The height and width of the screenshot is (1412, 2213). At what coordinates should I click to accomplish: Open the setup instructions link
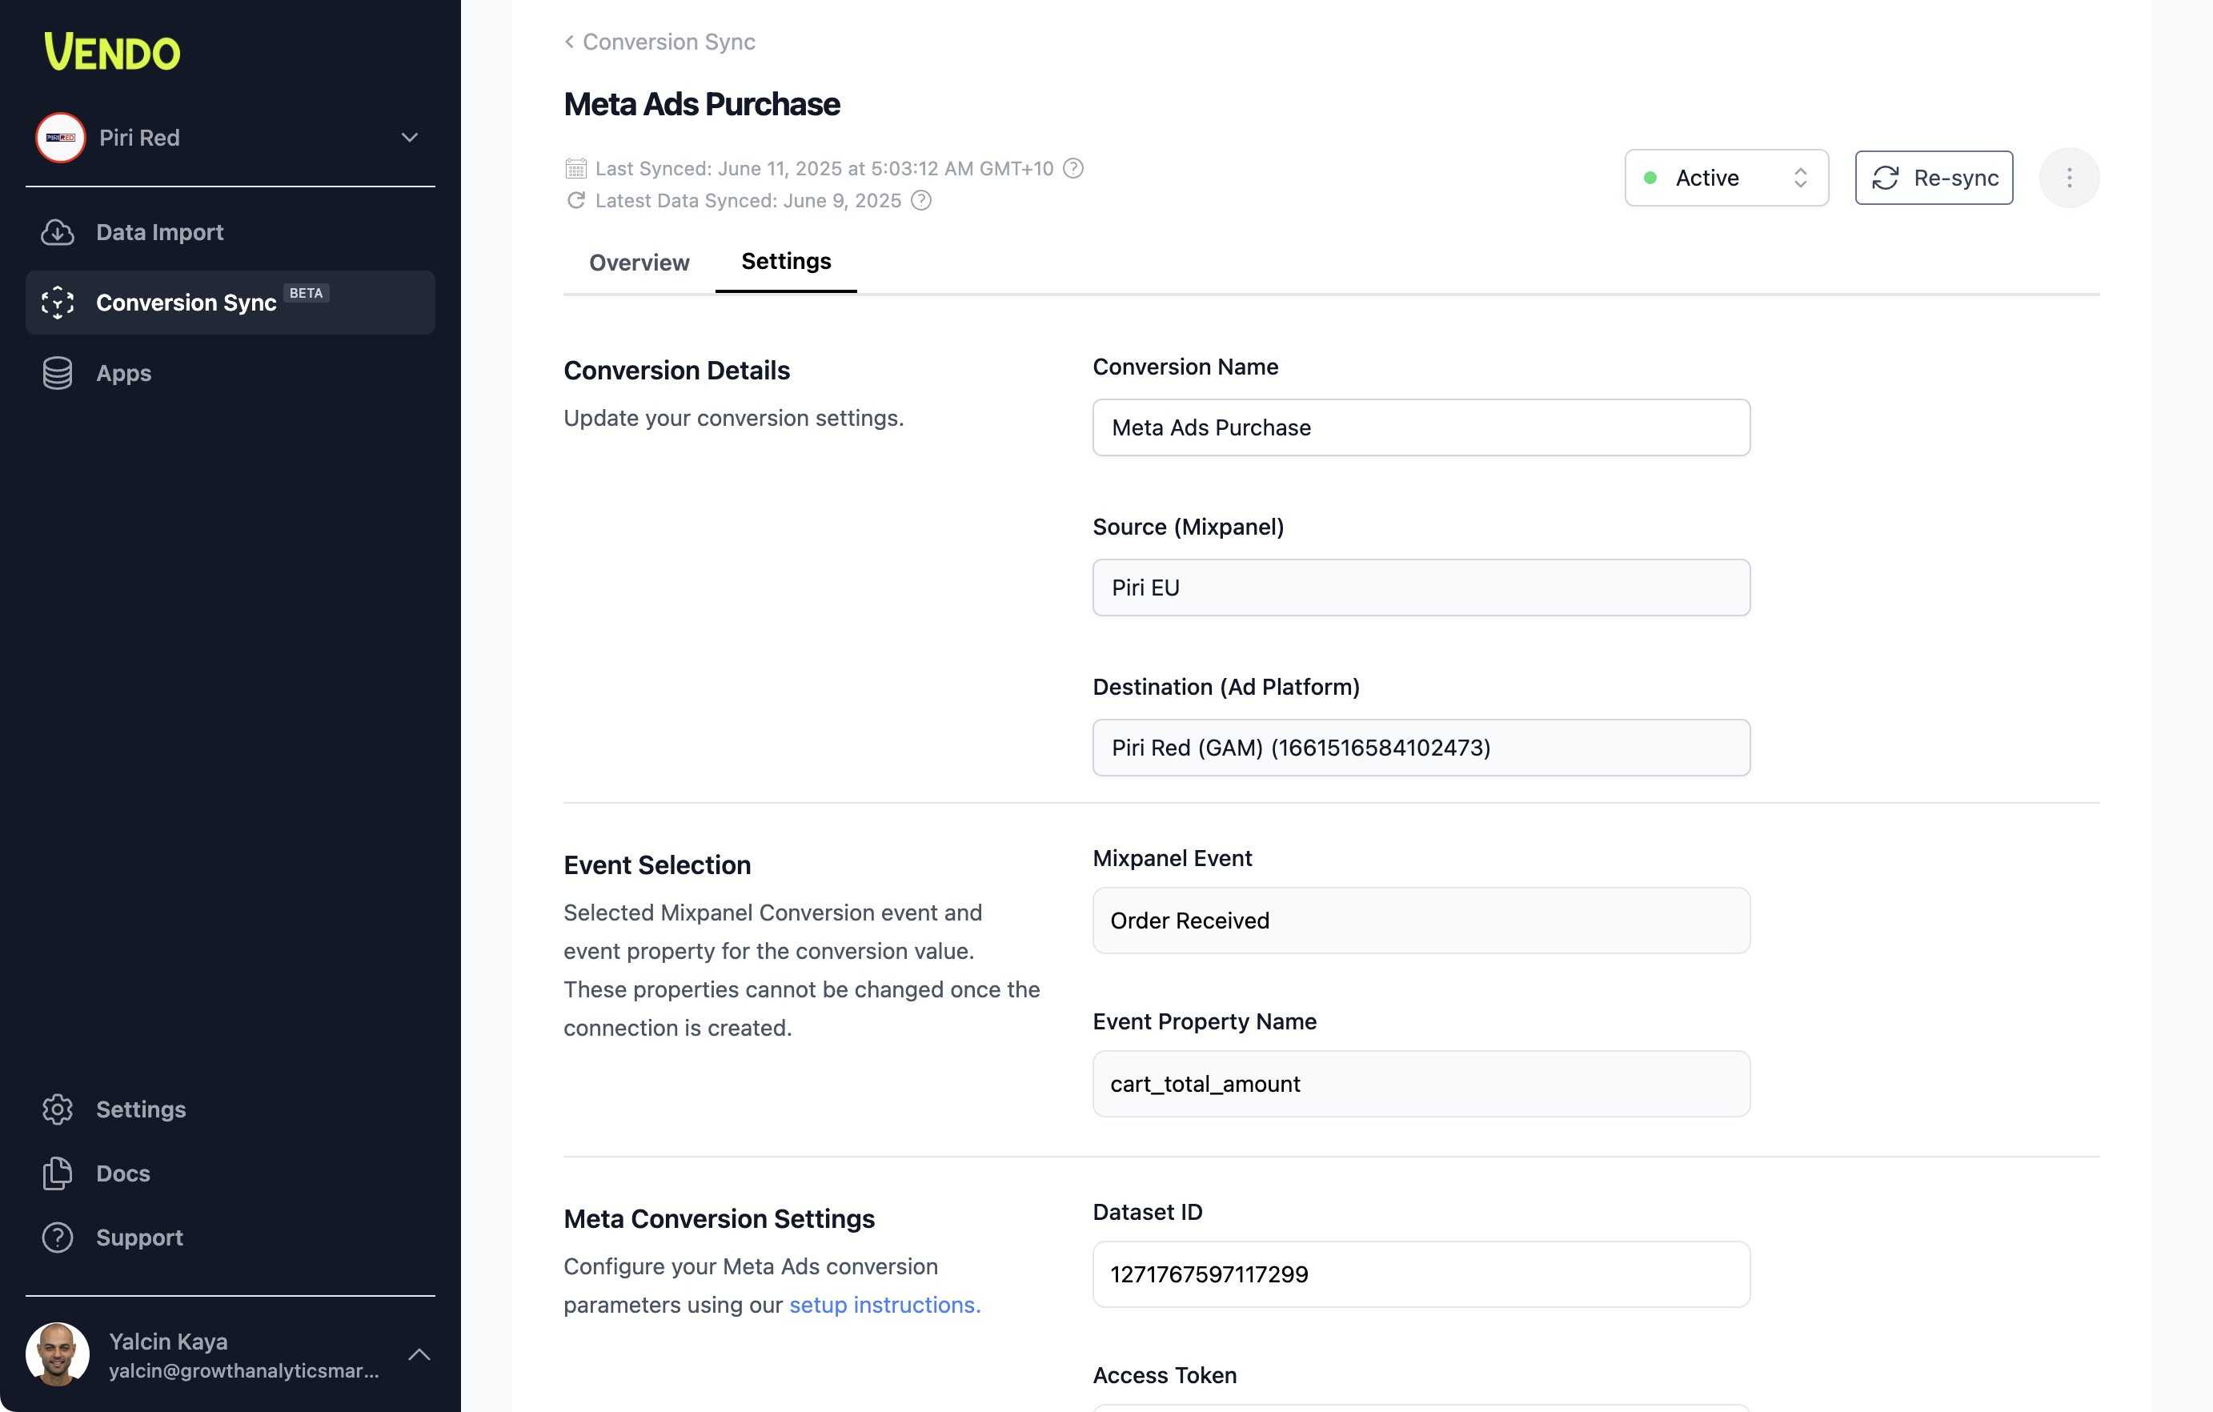coord(882,1305)
